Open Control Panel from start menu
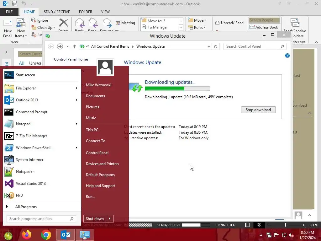This screenshot has width=321, height=241. click(97, 153)
